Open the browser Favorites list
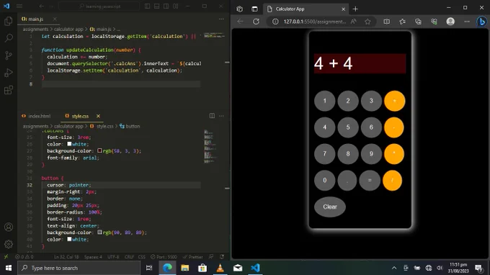The height and width of the screenshot is (275, 490). (x=403, y=22)
